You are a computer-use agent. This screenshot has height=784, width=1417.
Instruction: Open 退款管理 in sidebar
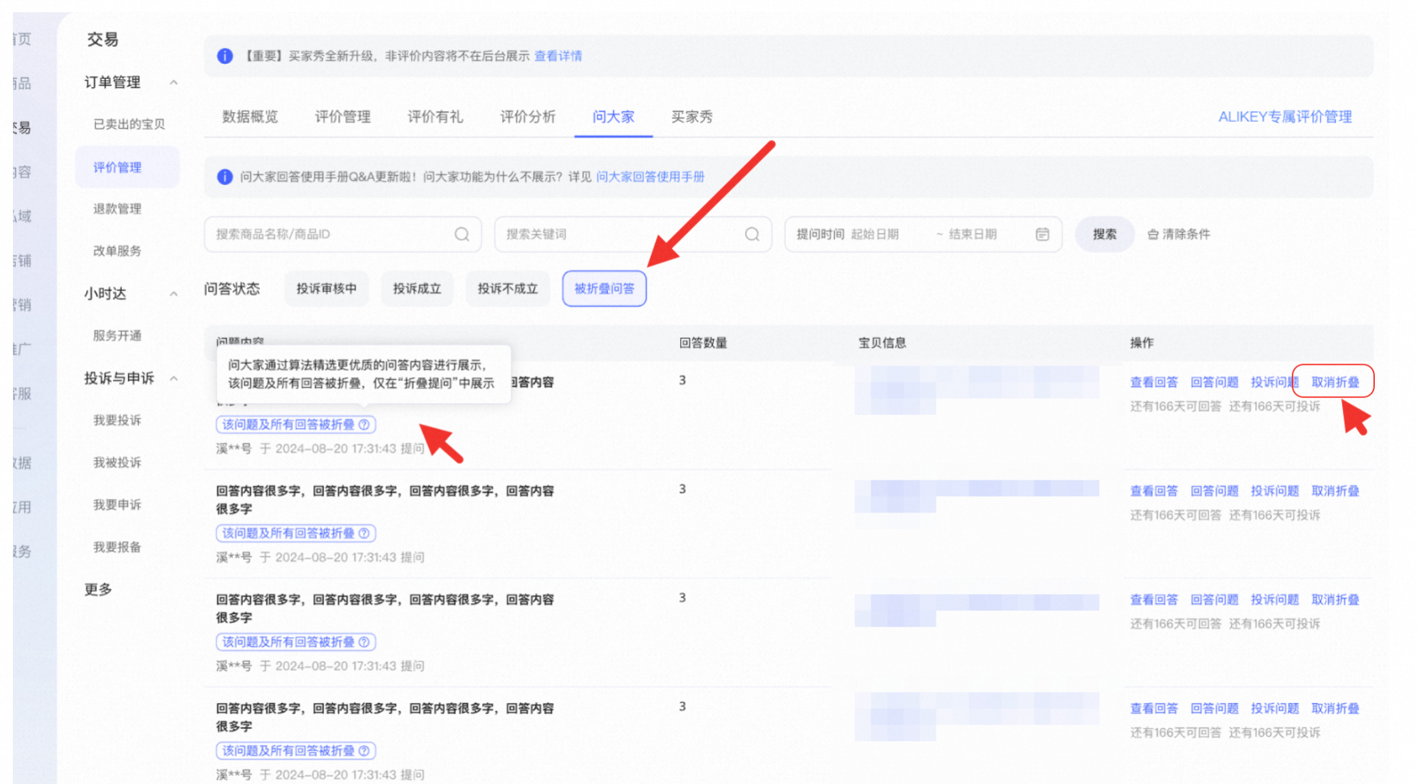[x=117, y=209]
